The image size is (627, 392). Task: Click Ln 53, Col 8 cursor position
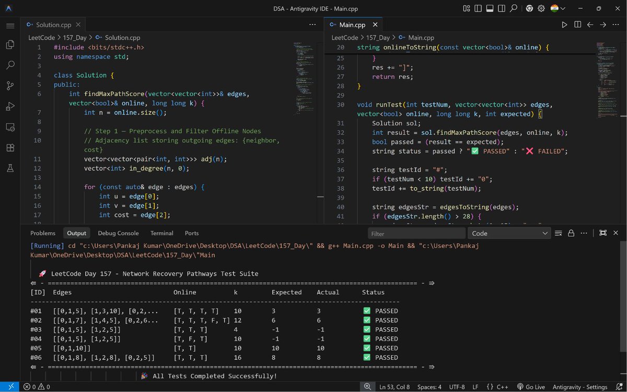[394, 387]
